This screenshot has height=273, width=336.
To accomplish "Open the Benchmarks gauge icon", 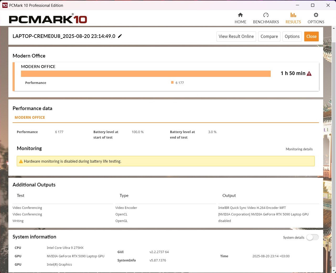I will tap(266, 15).
